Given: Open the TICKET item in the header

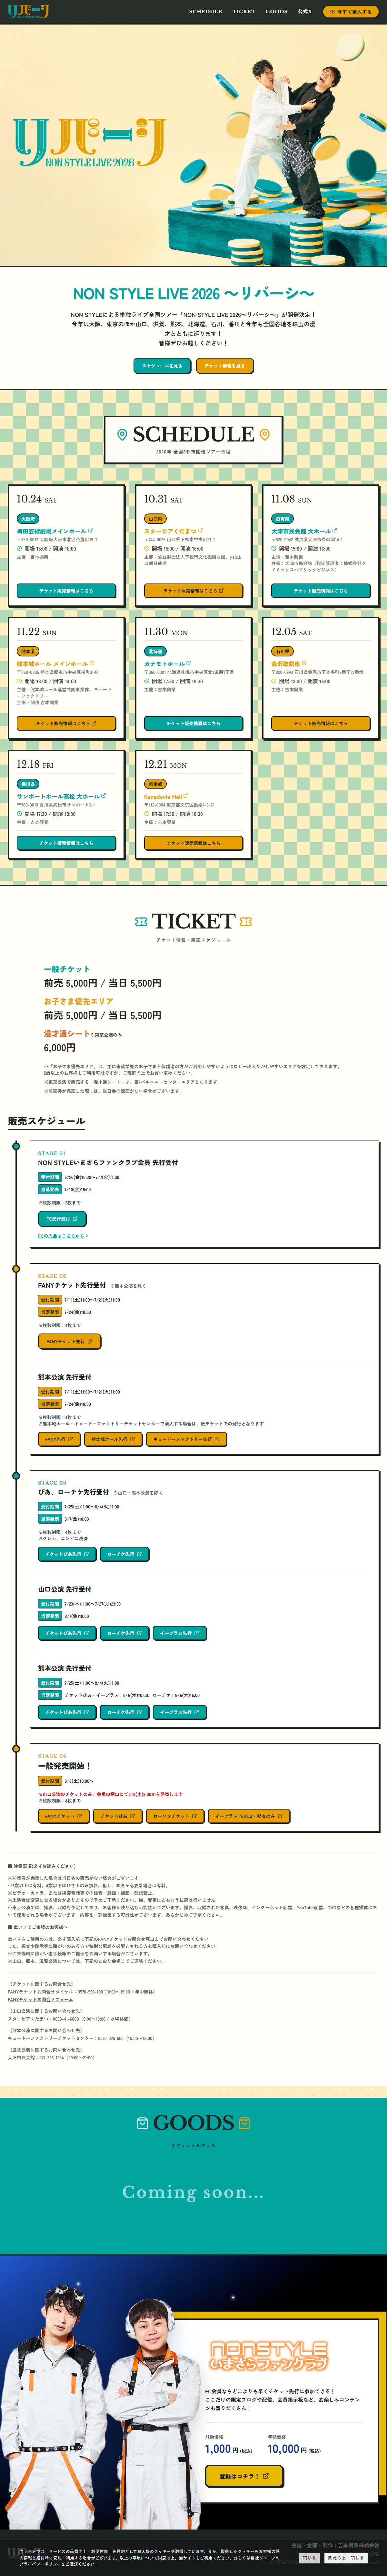Looking at the screenshot, I should [x=244, y=12].
